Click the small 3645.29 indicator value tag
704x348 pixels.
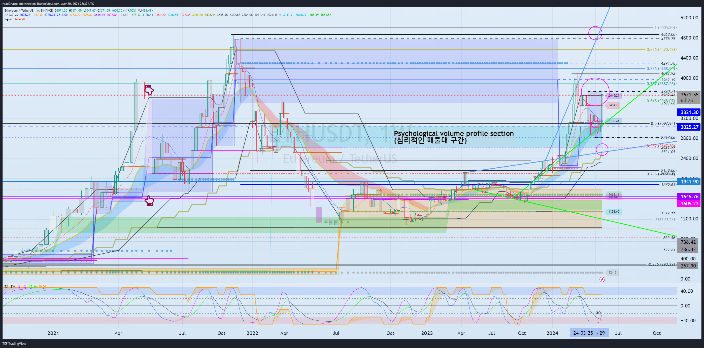[x=614, y=96]
